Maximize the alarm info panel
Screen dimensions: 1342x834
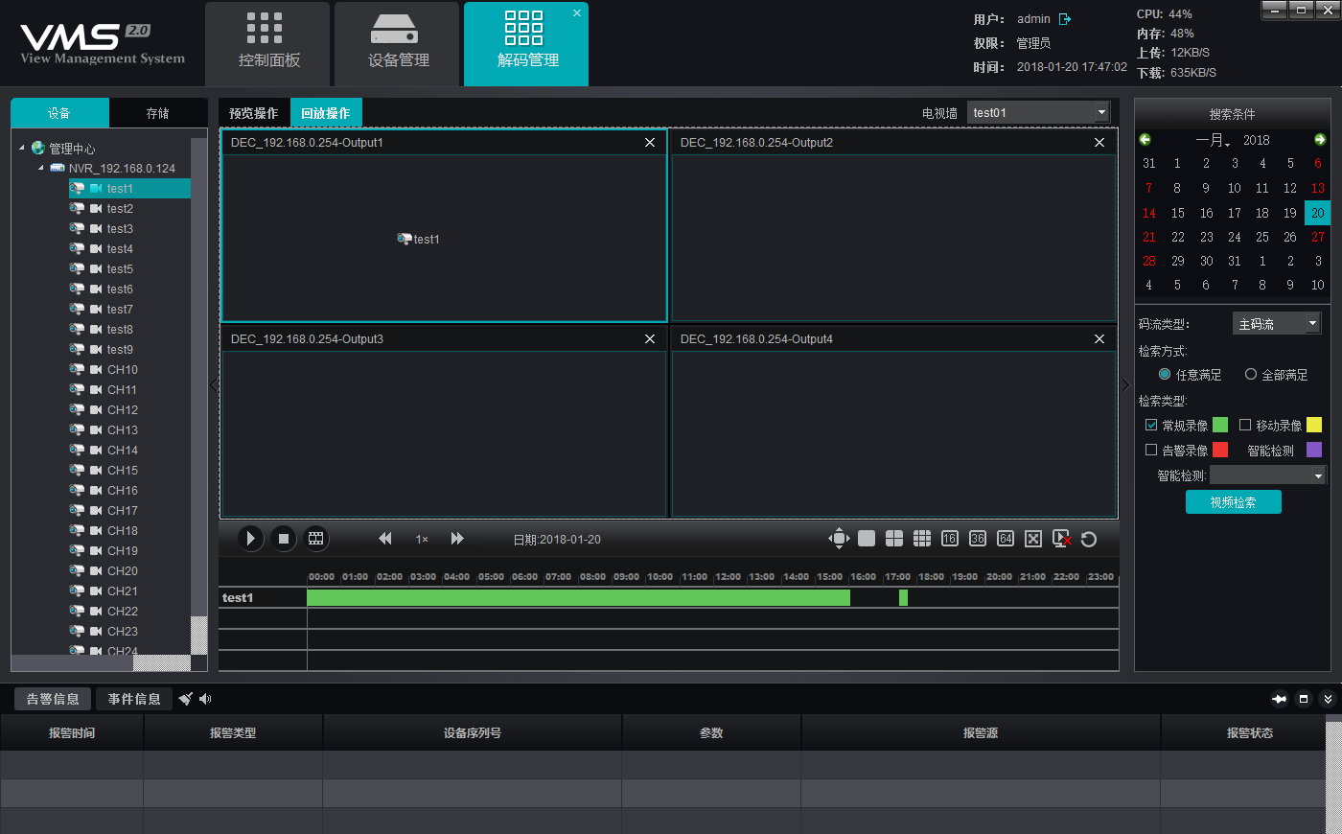1304,699
